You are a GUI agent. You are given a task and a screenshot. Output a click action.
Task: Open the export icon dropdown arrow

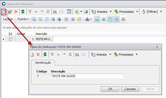click(81, 12)
